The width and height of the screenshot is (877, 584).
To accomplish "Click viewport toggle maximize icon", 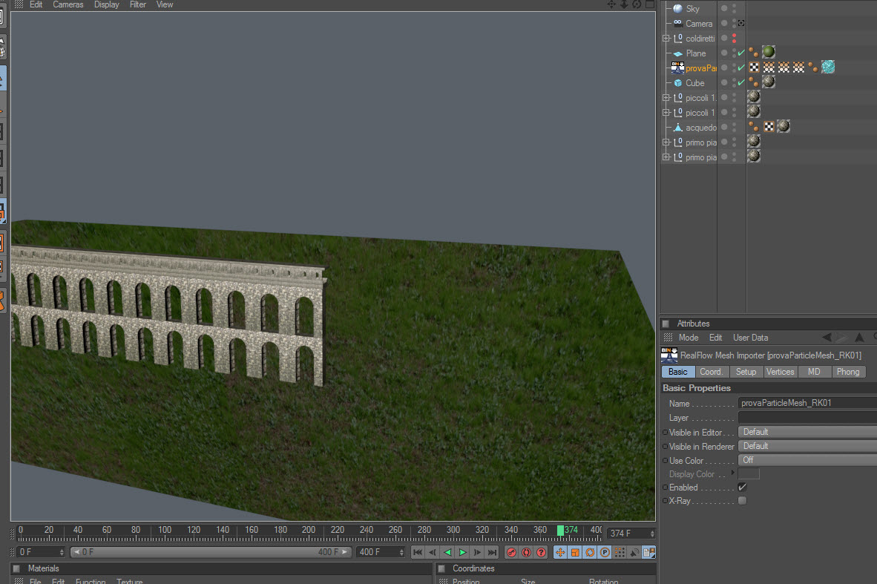I will point(650,4).
